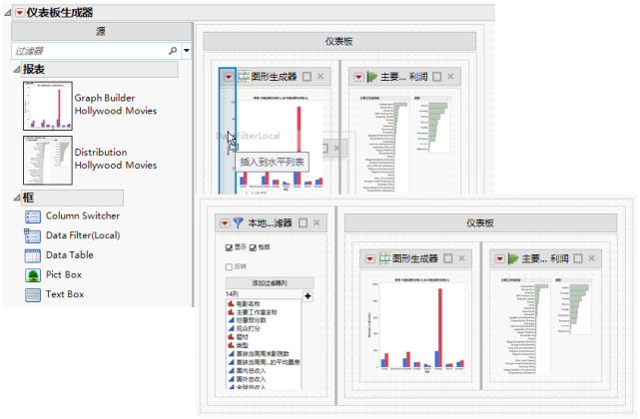Click the Distribution Hollywood Movies label
Viewport: 640px width, 419px height.
tap(116, 159)
